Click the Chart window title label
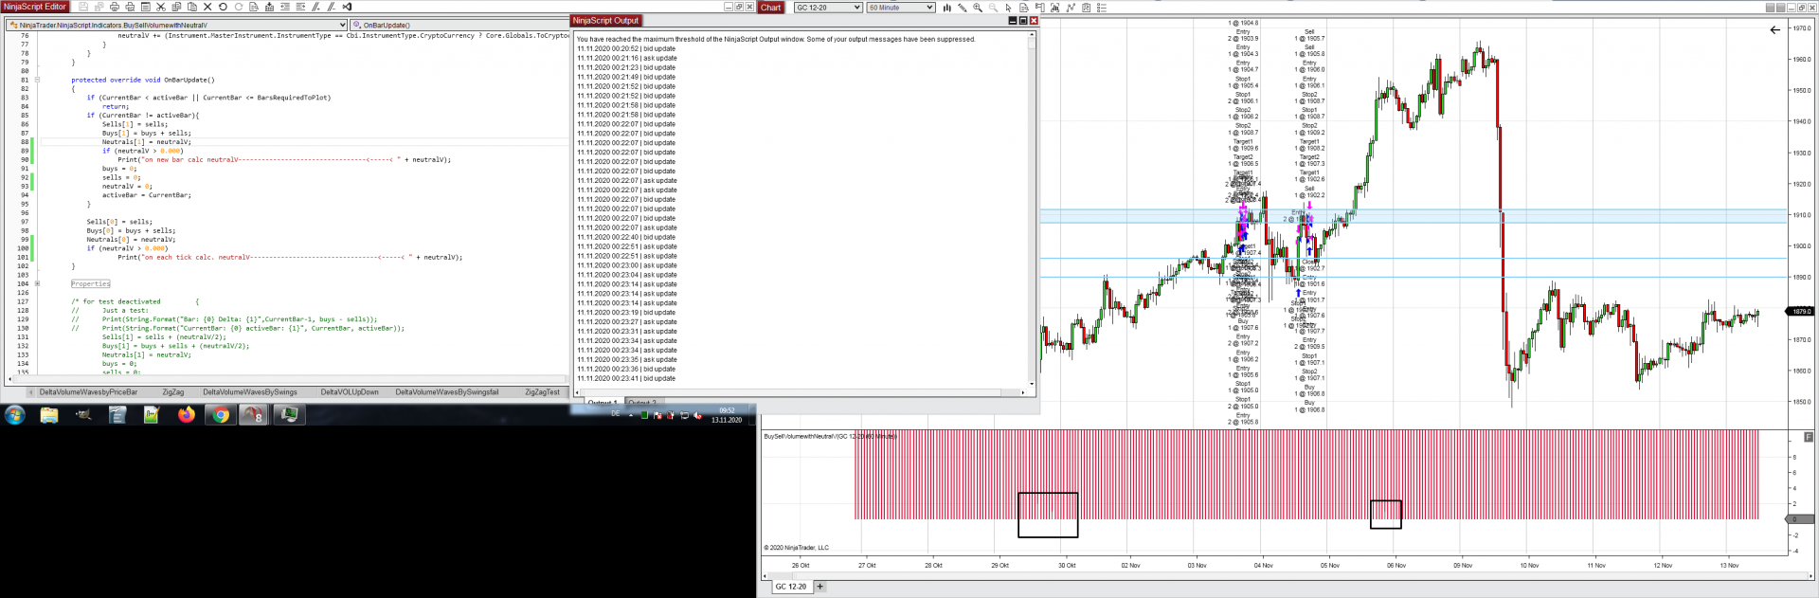The image size is (1819, 598). [770, 8]
